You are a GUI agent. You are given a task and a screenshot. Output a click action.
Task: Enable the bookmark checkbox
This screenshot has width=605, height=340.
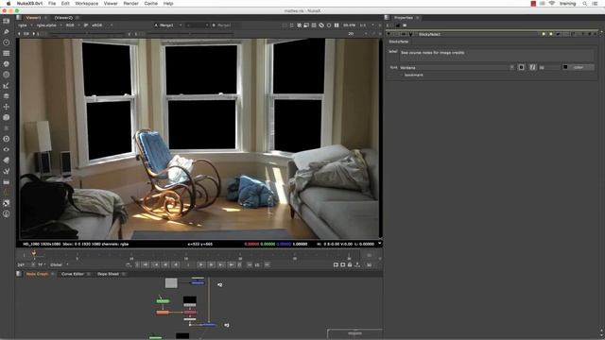point(401,76)
